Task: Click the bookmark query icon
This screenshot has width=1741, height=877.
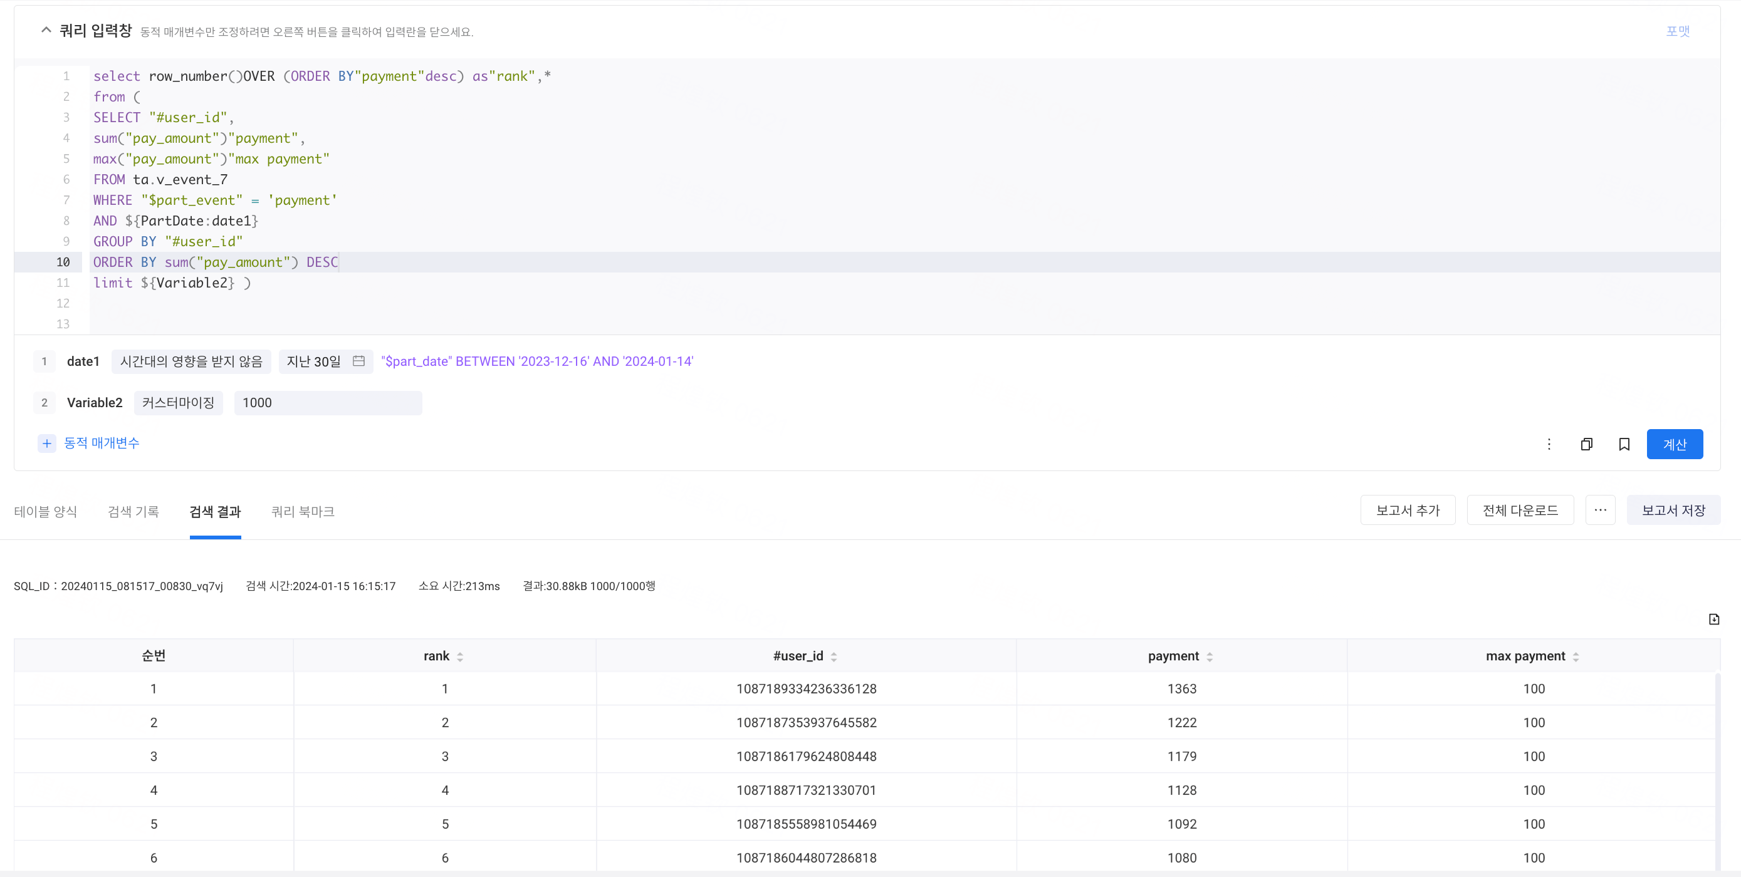Action: pos(1624,444)
